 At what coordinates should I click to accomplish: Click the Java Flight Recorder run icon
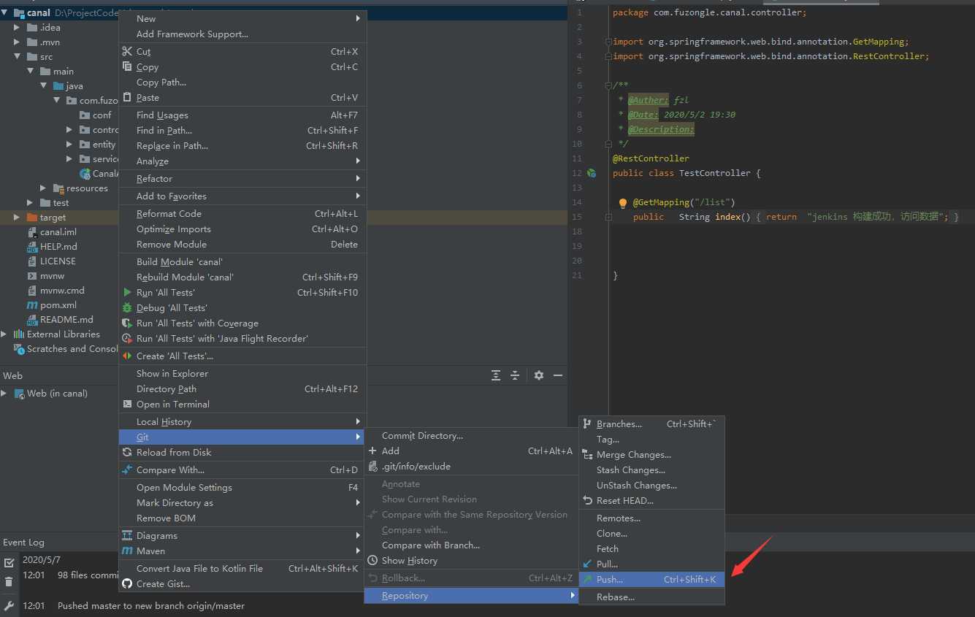pyautogui.click(x=127, y=338)
